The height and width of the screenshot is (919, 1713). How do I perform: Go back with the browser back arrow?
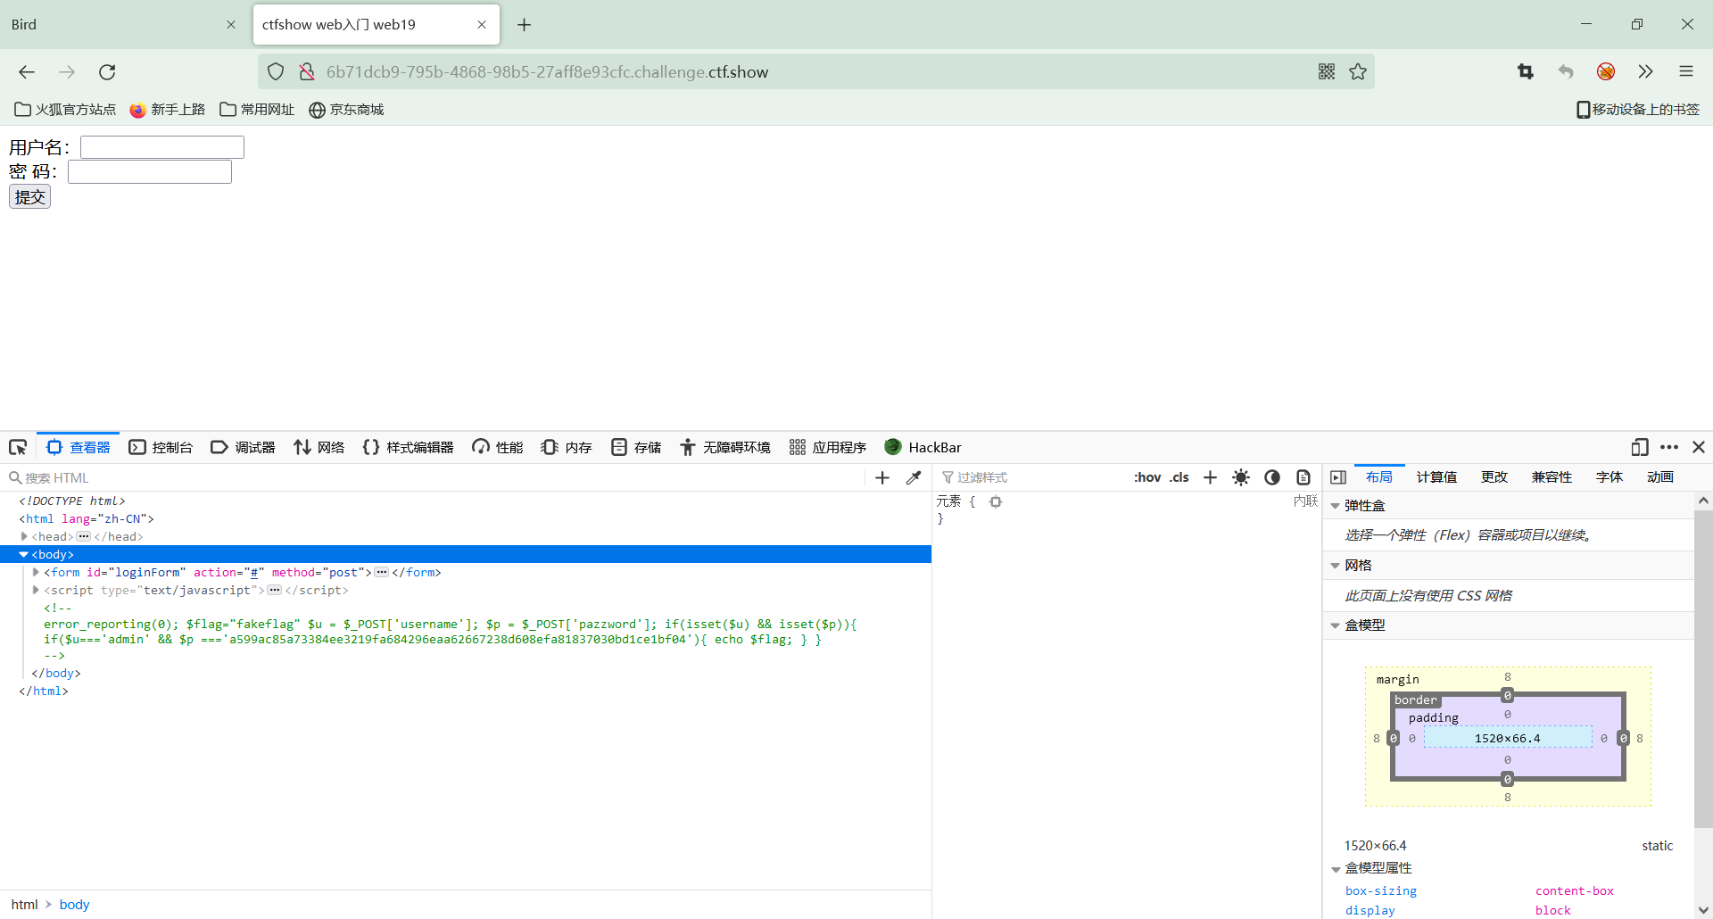[x=27, y=72]
